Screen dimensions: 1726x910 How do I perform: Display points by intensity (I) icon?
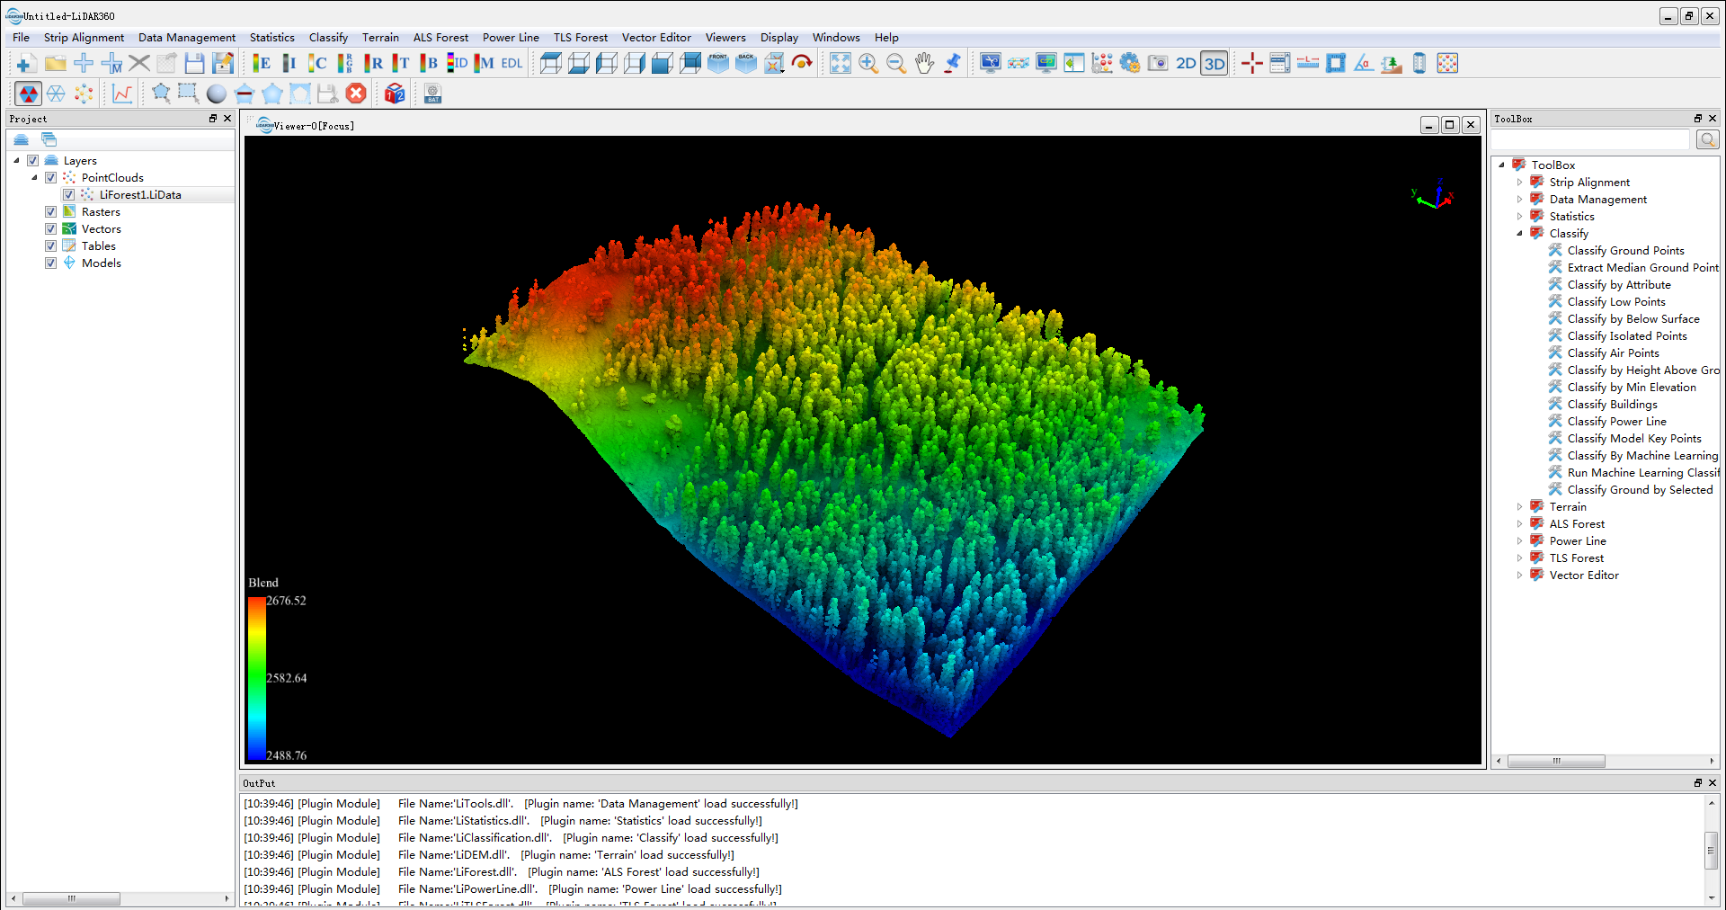(289, 63)
